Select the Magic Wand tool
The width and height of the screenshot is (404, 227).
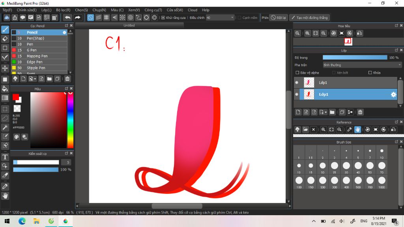5,127
